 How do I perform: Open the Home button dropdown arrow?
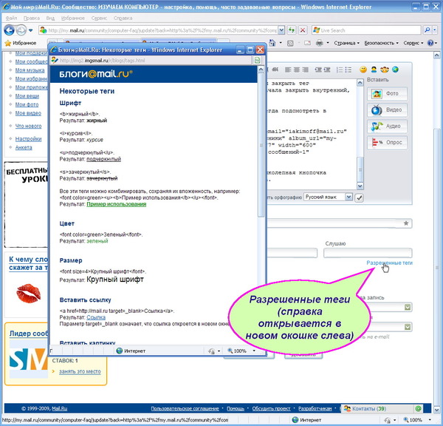tap(281, 43)
